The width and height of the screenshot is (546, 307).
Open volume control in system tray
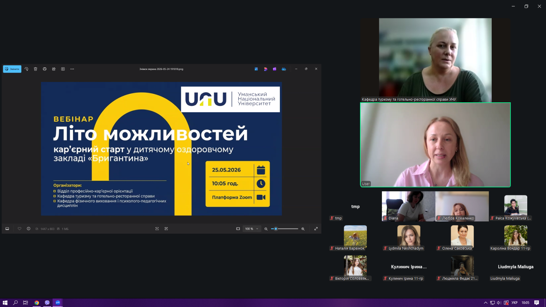pyautogui.click(x=499, y=303)
